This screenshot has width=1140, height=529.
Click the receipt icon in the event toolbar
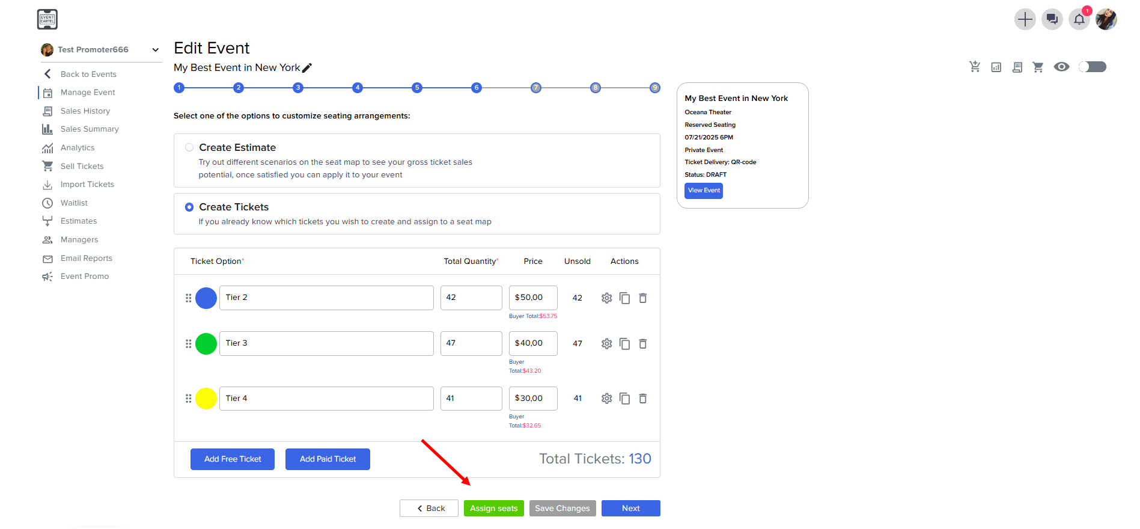tap(1017, 67)
